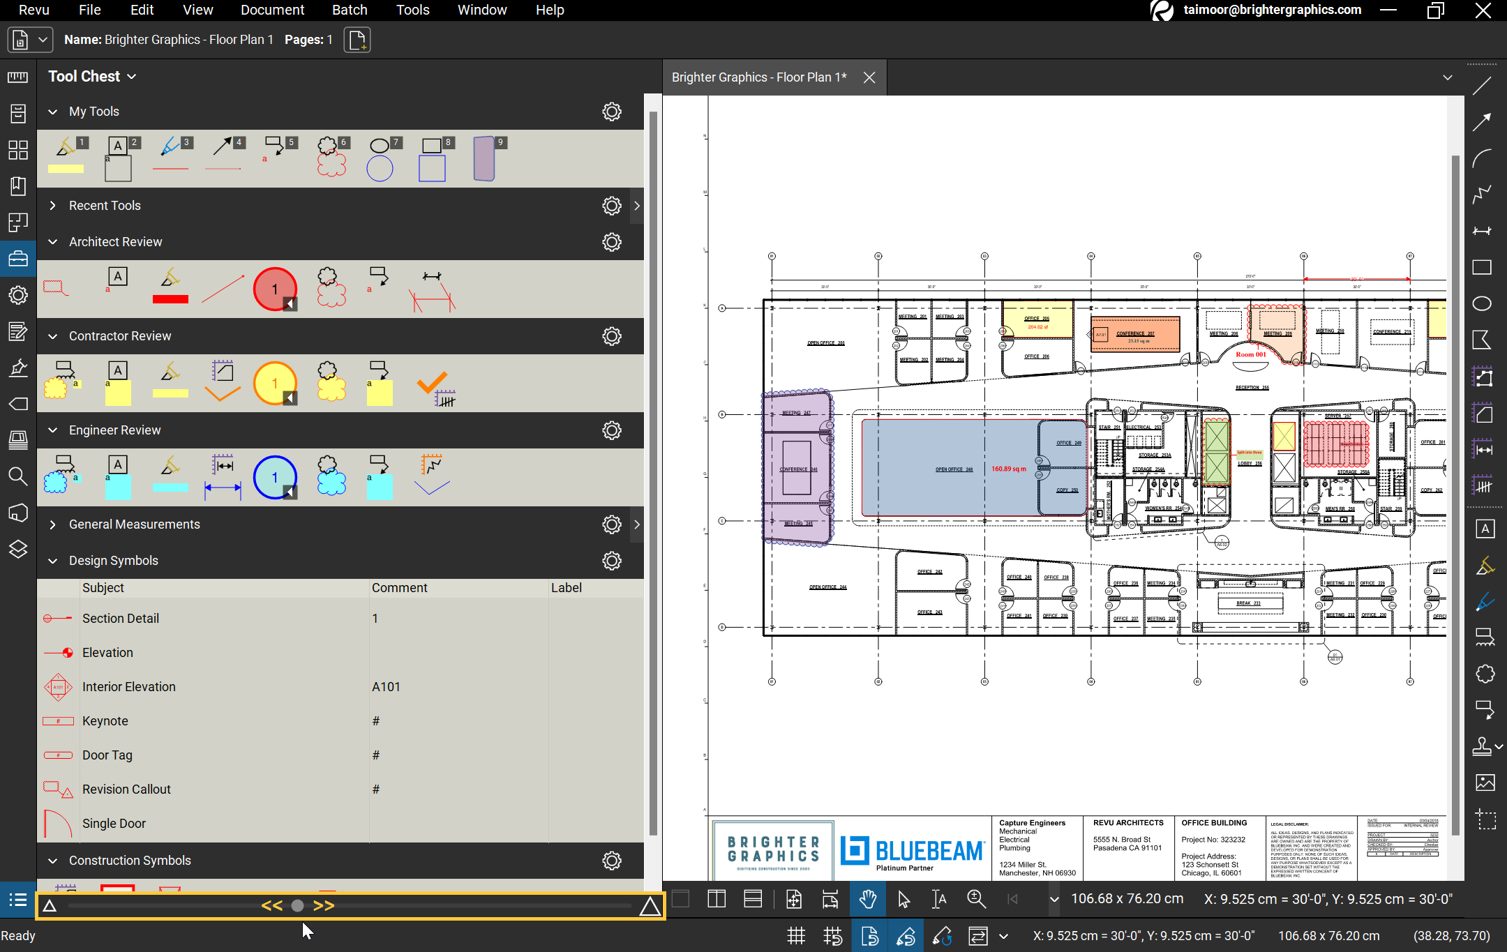1507x952 pixels.
Task: Toggle Snap to Content in status bar
Action: coord(869,936)
